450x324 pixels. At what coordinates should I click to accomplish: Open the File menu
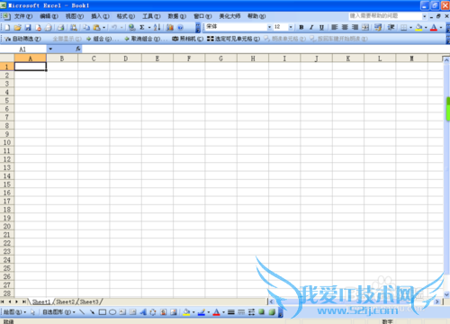(23, 16)
